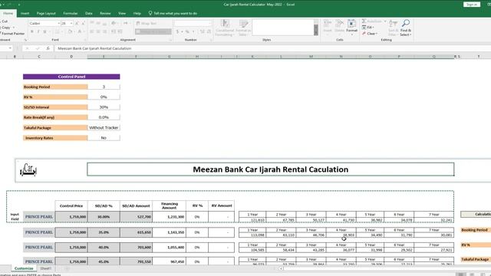Click the Control Price column header
Screen dimensions: 491x276
pyautogui.click(x=71, y=206)
